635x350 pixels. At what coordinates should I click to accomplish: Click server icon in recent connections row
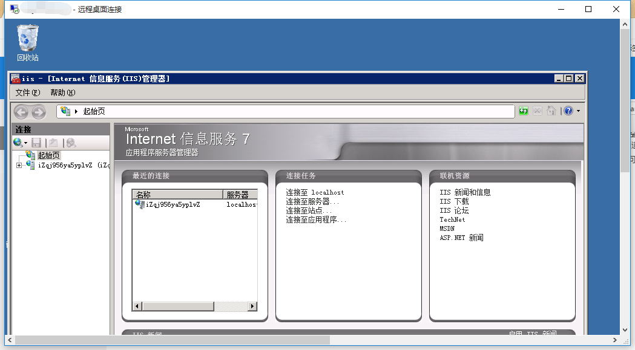[140, 205]
